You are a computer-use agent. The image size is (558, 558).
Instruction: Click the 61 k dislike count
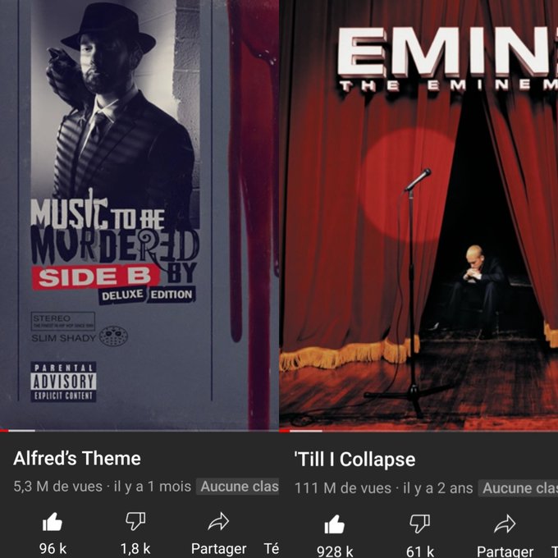tap(420, 551)
